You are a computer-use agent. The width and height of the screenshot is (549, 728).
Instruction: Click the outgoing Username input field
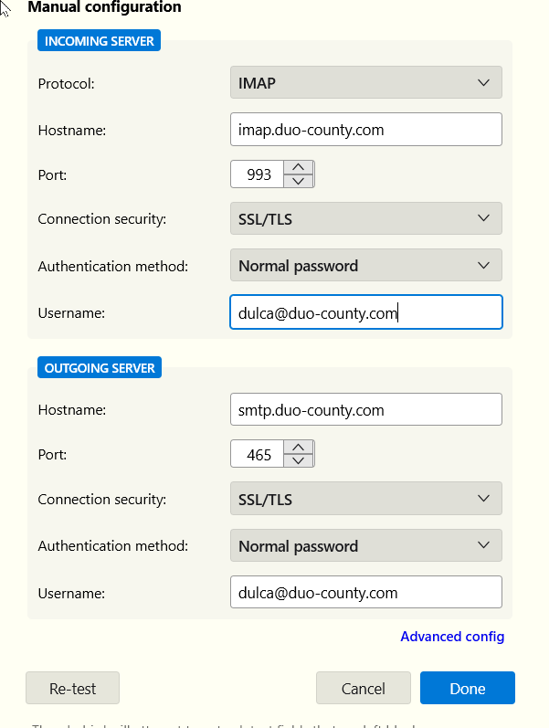tap(365, 592)
